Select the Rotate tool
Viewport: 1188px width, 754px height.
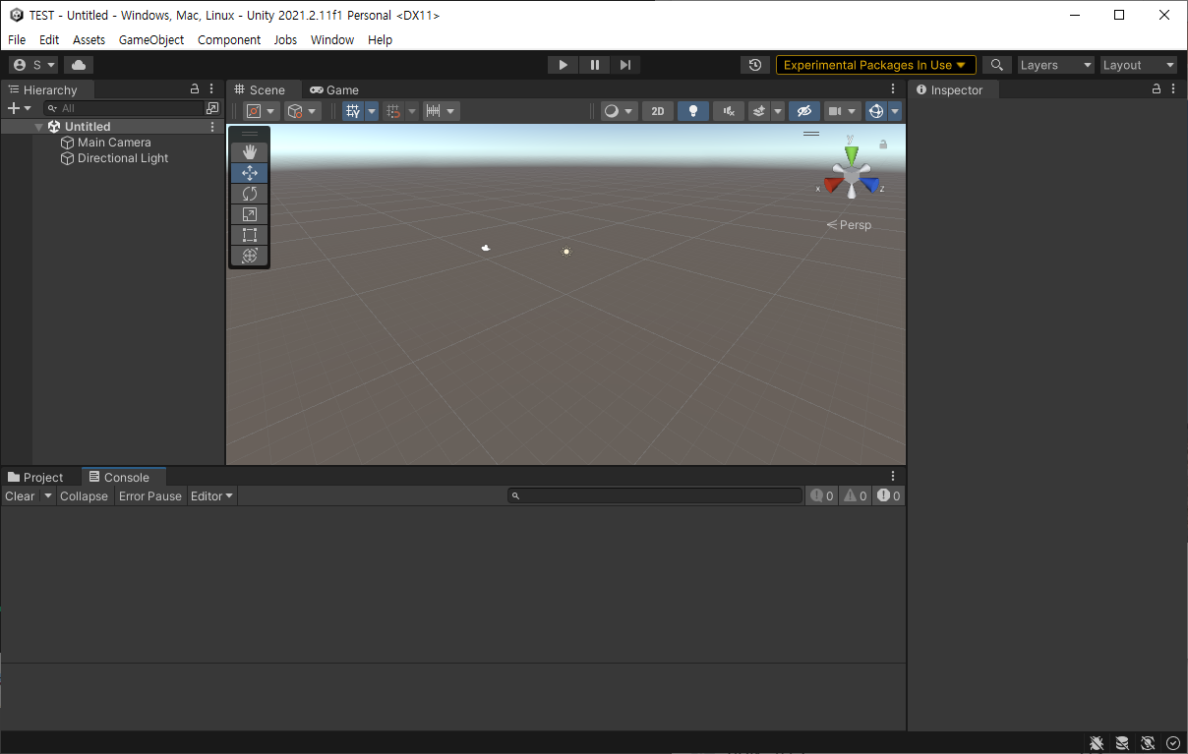click(x=250, y=194)
